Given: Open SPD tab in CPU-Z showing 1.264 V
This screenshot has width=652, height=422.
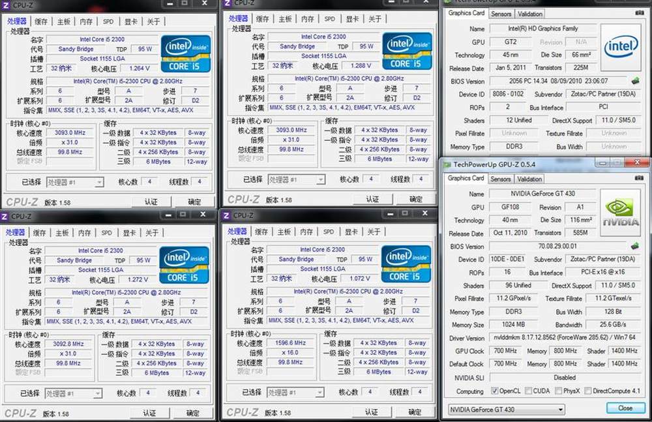Looking at the screenshot, I should pos(108,22).
